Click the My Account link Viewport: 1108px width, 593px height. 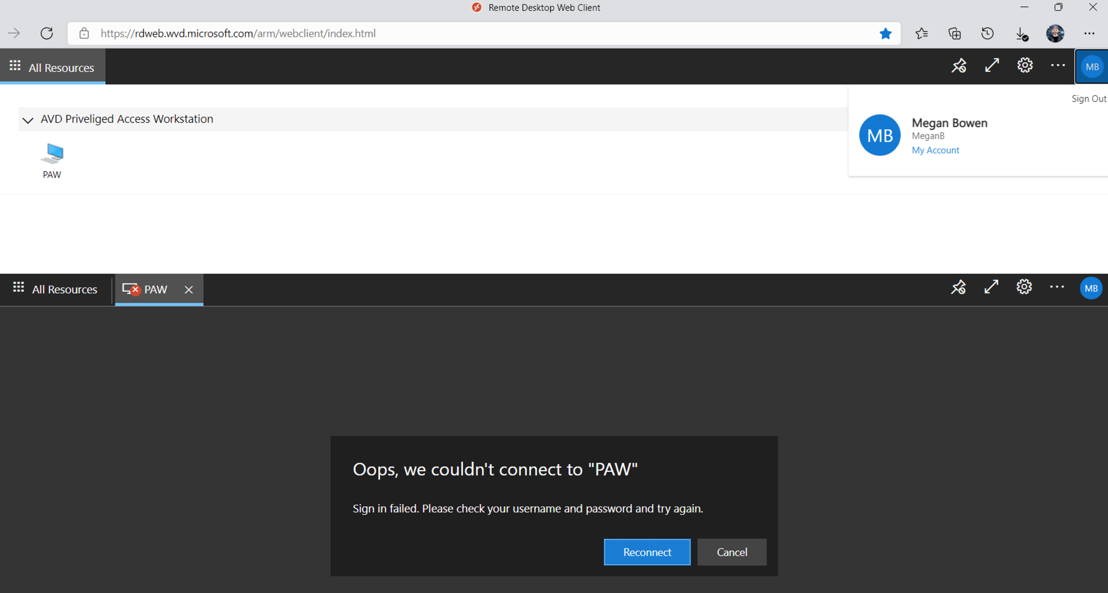coord(935,150)
